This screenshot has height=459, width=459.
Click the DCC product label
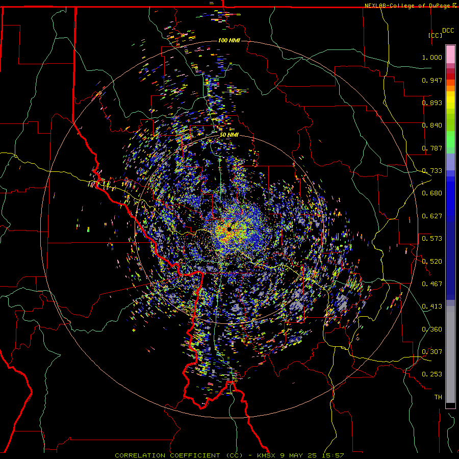tap(448, 31)
